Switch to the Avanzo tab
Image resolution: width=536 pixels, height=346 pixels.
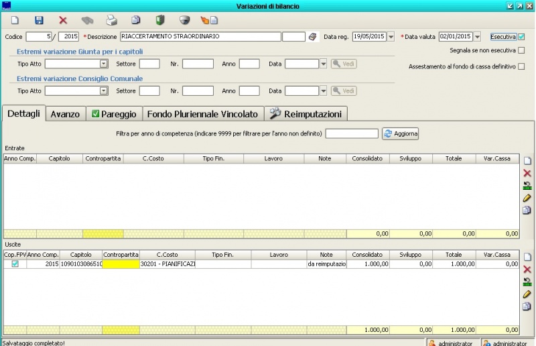65,114
